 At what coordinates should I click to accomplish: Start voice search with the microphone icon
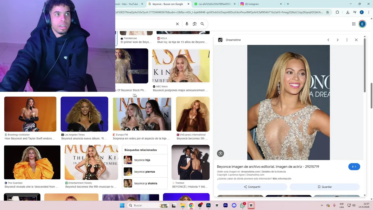[x=187, y=24]
